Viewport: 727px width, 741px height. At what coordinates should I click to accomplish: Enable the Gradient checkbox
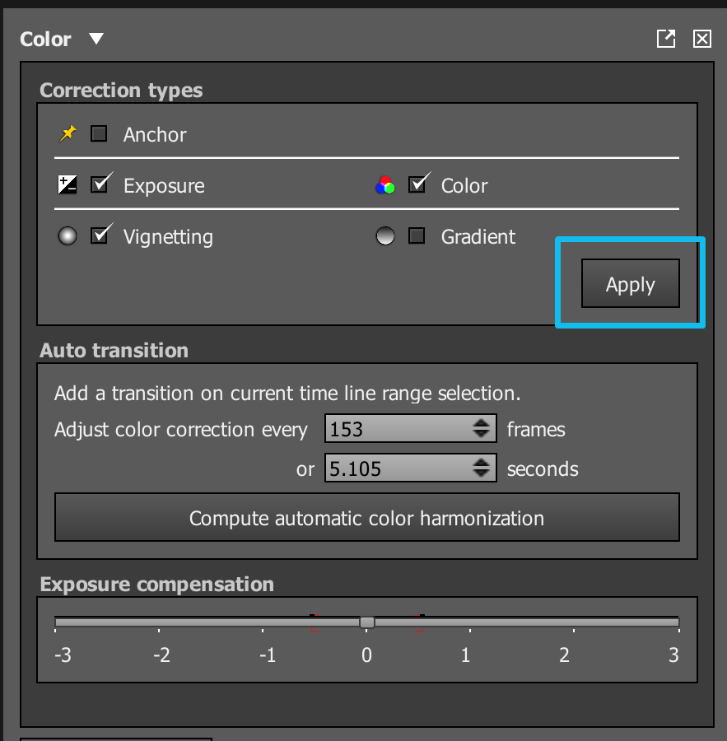tap(416, 235)
